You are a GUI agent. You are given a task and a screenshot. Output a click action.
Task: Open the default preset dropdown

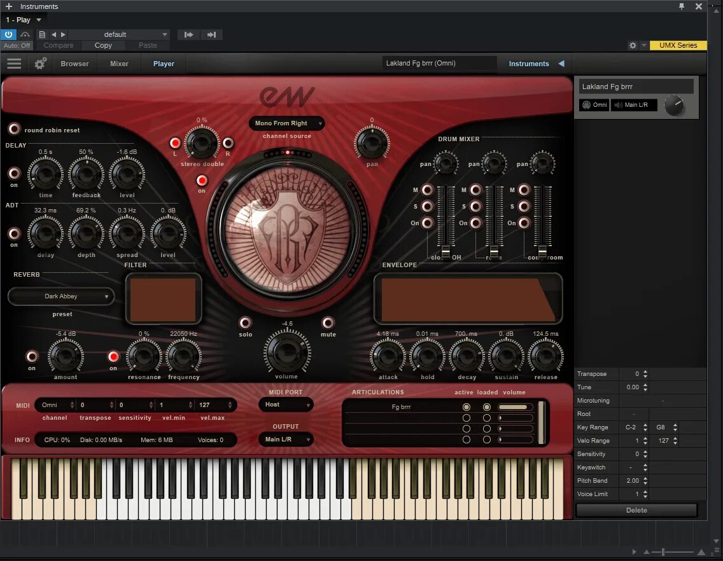pos(119,34)
